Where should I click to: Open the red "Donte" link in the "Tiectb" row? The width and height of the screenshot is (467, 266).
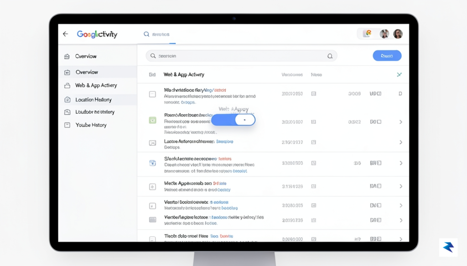pyautogui.click(x=226, y=236)
